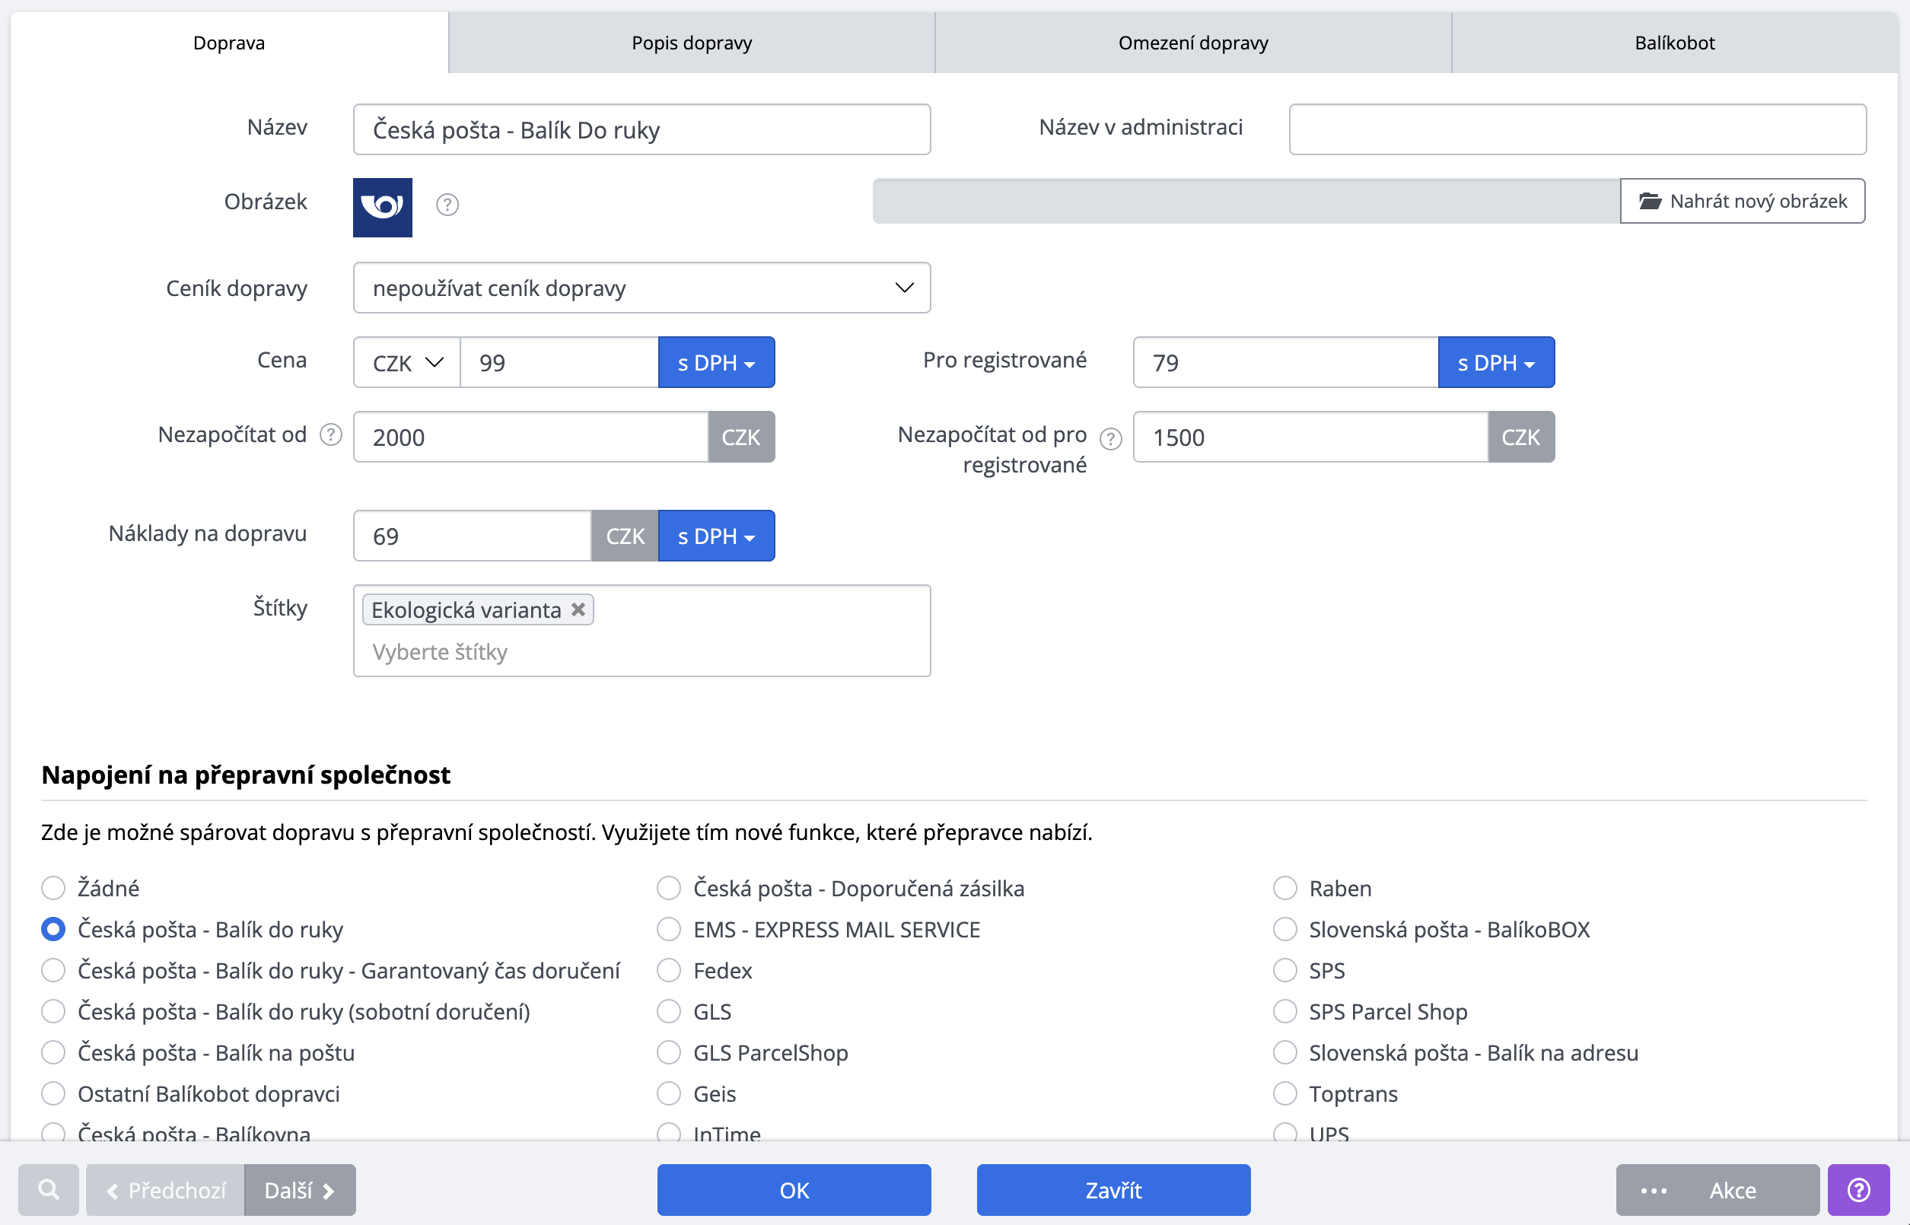Open the Ceník dopravy dropdown

click(x=641, y=288)
